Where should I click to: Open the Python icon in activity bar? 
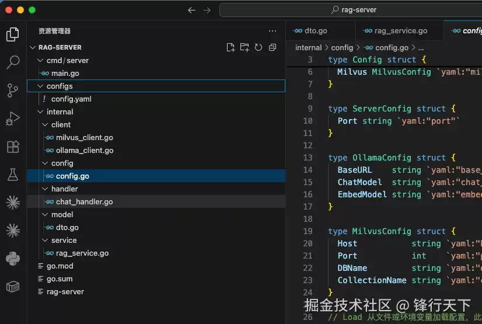(13, 259)
